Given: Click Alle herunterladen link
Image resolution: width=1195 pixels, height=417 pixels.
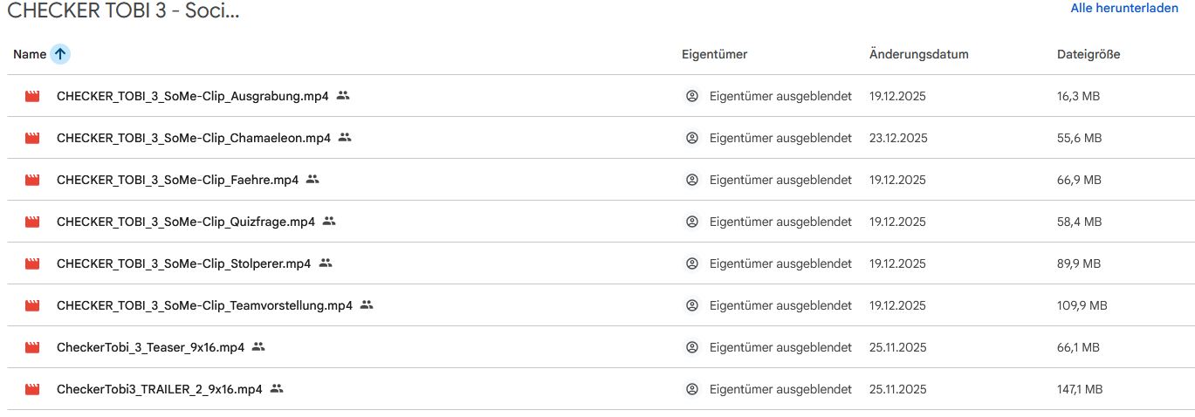Looking at the screenshot, I should click(x=1124, y=8).
